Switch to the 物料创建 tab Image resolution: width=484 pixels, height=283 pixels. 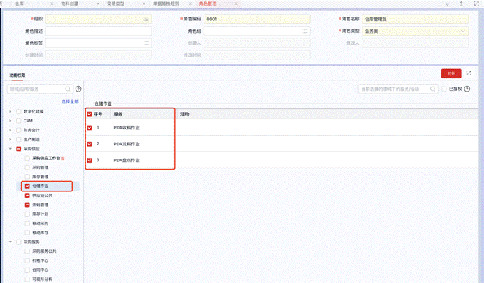coord(70,3)
